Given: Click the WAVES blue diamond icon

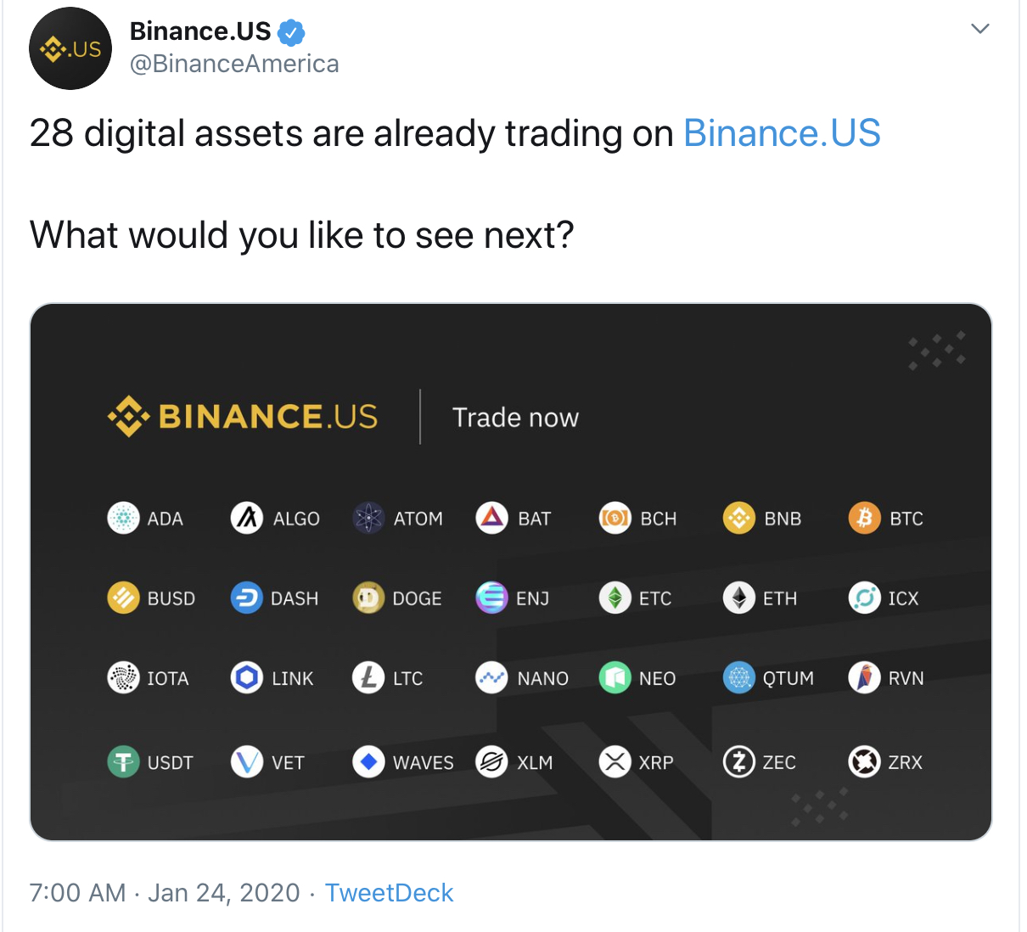Looking at the screenshot, I should [368, 762].
